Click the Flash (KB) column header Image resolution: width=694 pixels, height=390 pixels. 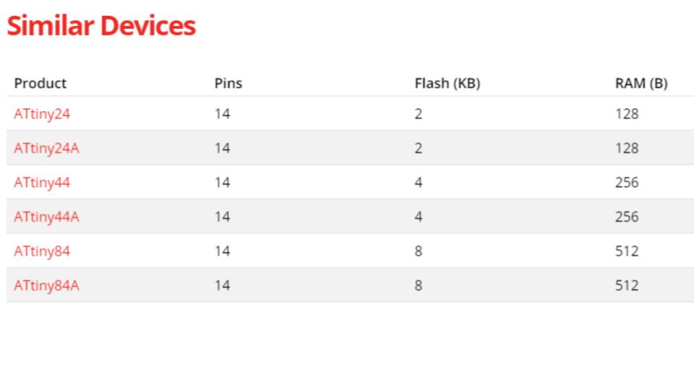(447, 83)
